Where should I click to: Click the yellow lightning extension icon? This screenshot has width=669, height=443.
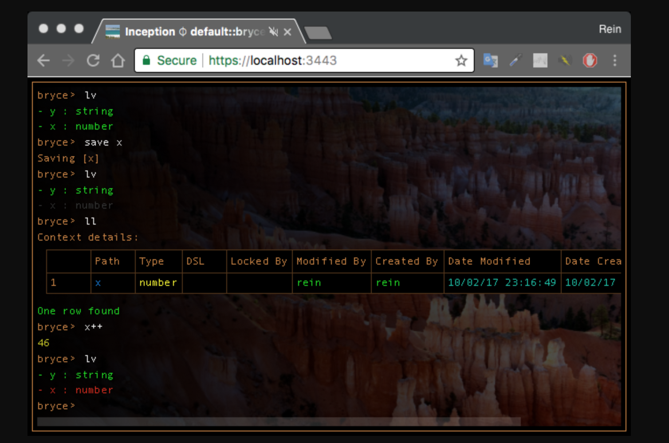(x=565, y=60)
